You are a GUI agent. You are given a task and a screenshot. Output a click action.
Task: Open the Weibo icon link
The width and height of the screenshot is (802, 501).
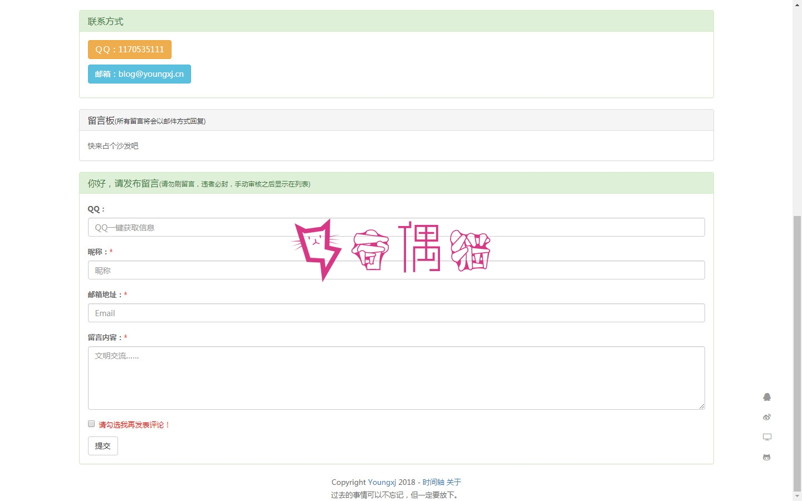[x=767, y=417]
